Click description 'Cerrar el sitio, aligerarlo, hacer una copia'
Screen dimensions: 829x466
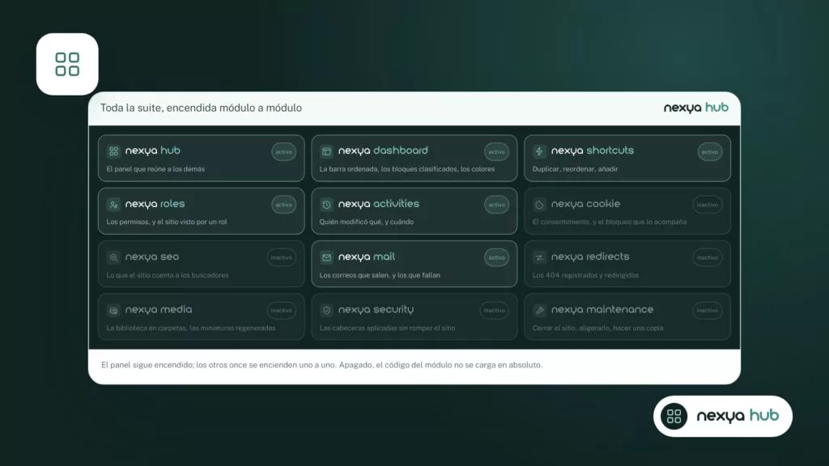click(x=597, y=328)
